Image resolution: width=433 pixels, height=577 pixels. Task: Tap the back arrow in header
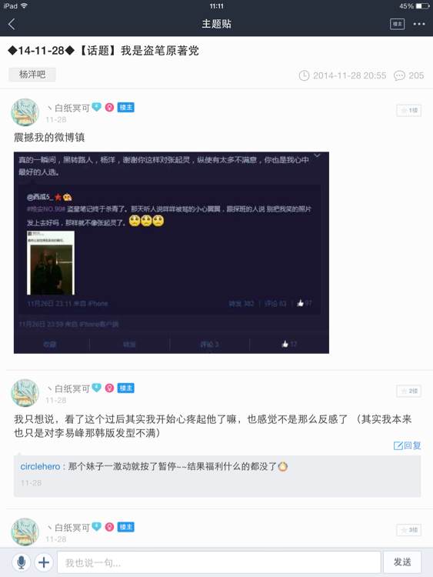(12, 25)
